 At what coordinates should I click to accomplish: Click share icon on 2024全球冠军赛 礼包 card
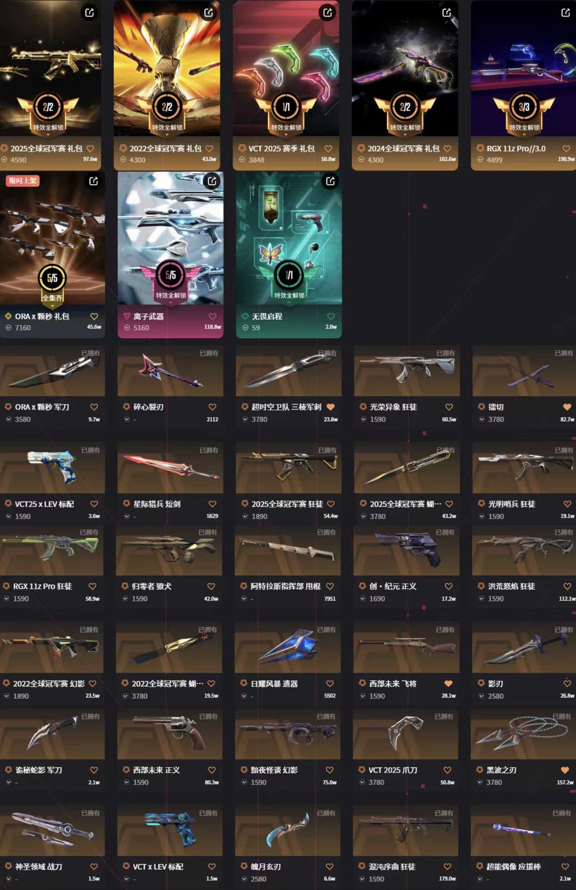[x=446, y=12]
